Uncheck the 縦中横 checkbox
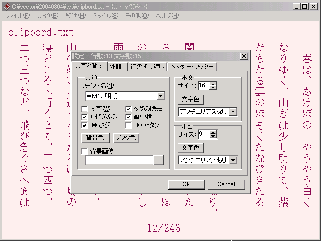321x241 pixels. click(128, 117)
